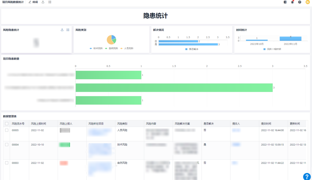Screen dimensions: 312x180
Task: Click the 2022年10月 bar
Action: (x=257, y=40)
